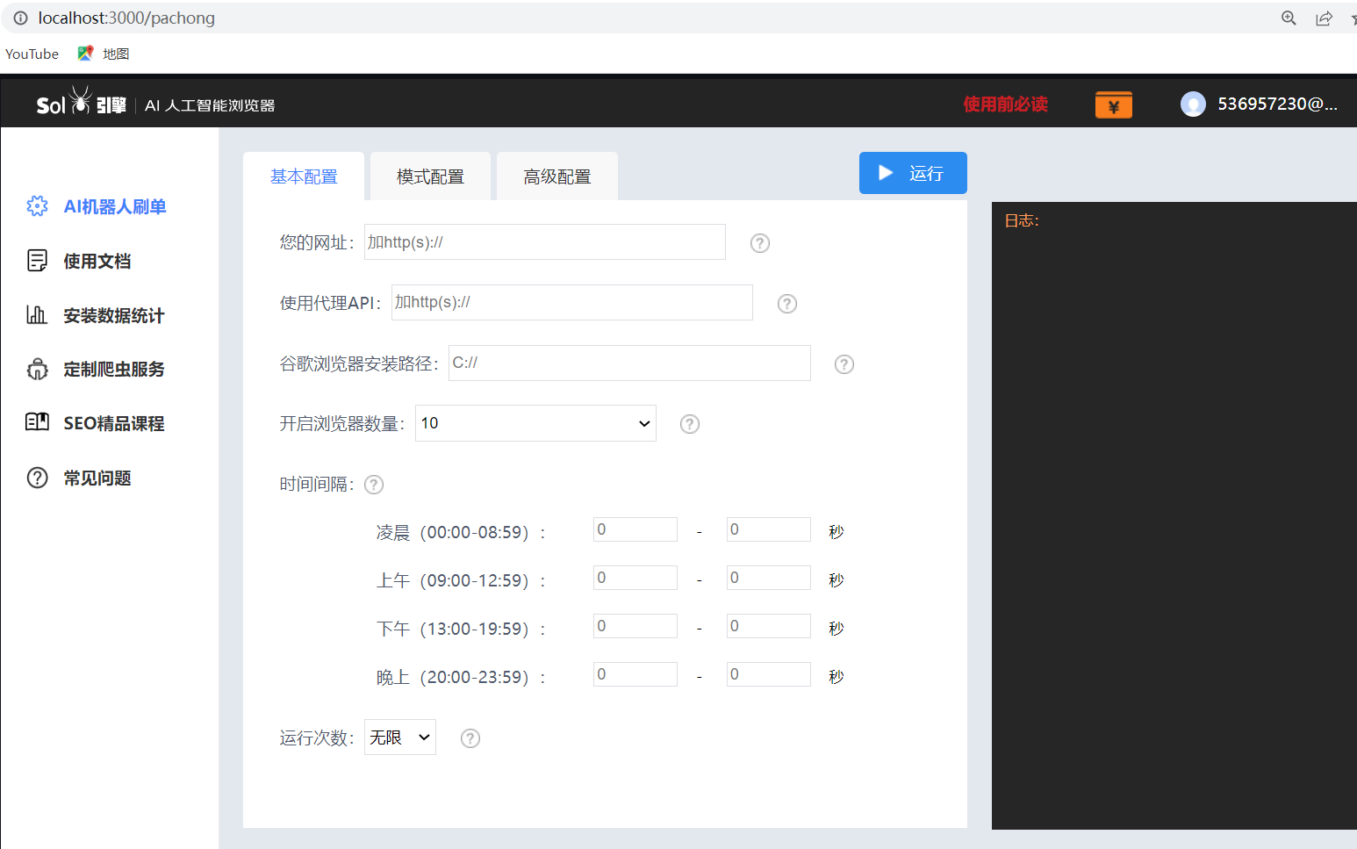
Task: Click the document icon beside 使用文档
Action: click(x=37, y=261)
